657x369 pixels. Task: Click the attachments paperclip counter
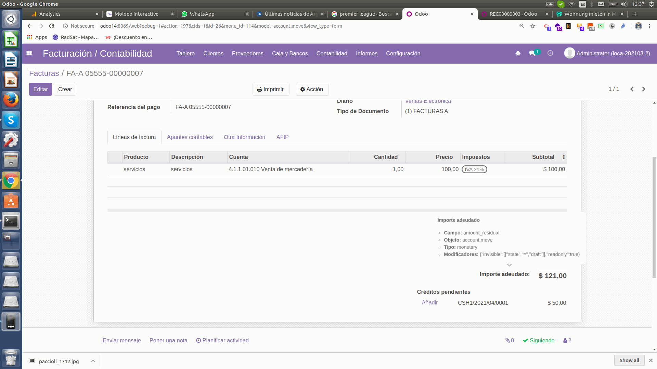[510, 340]
